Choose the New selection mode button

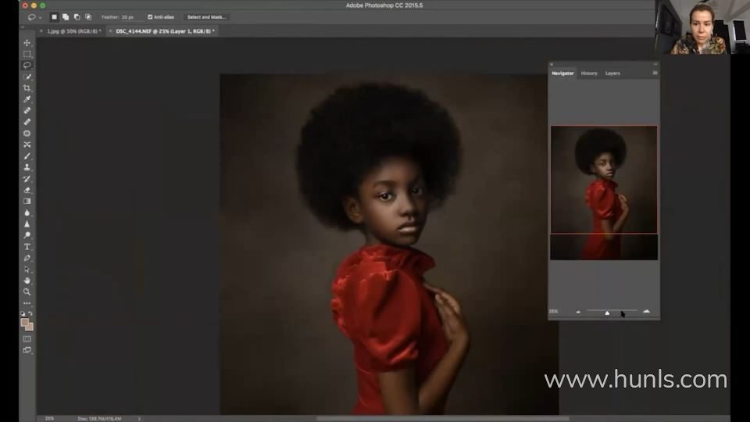click(x=54, y=16)
